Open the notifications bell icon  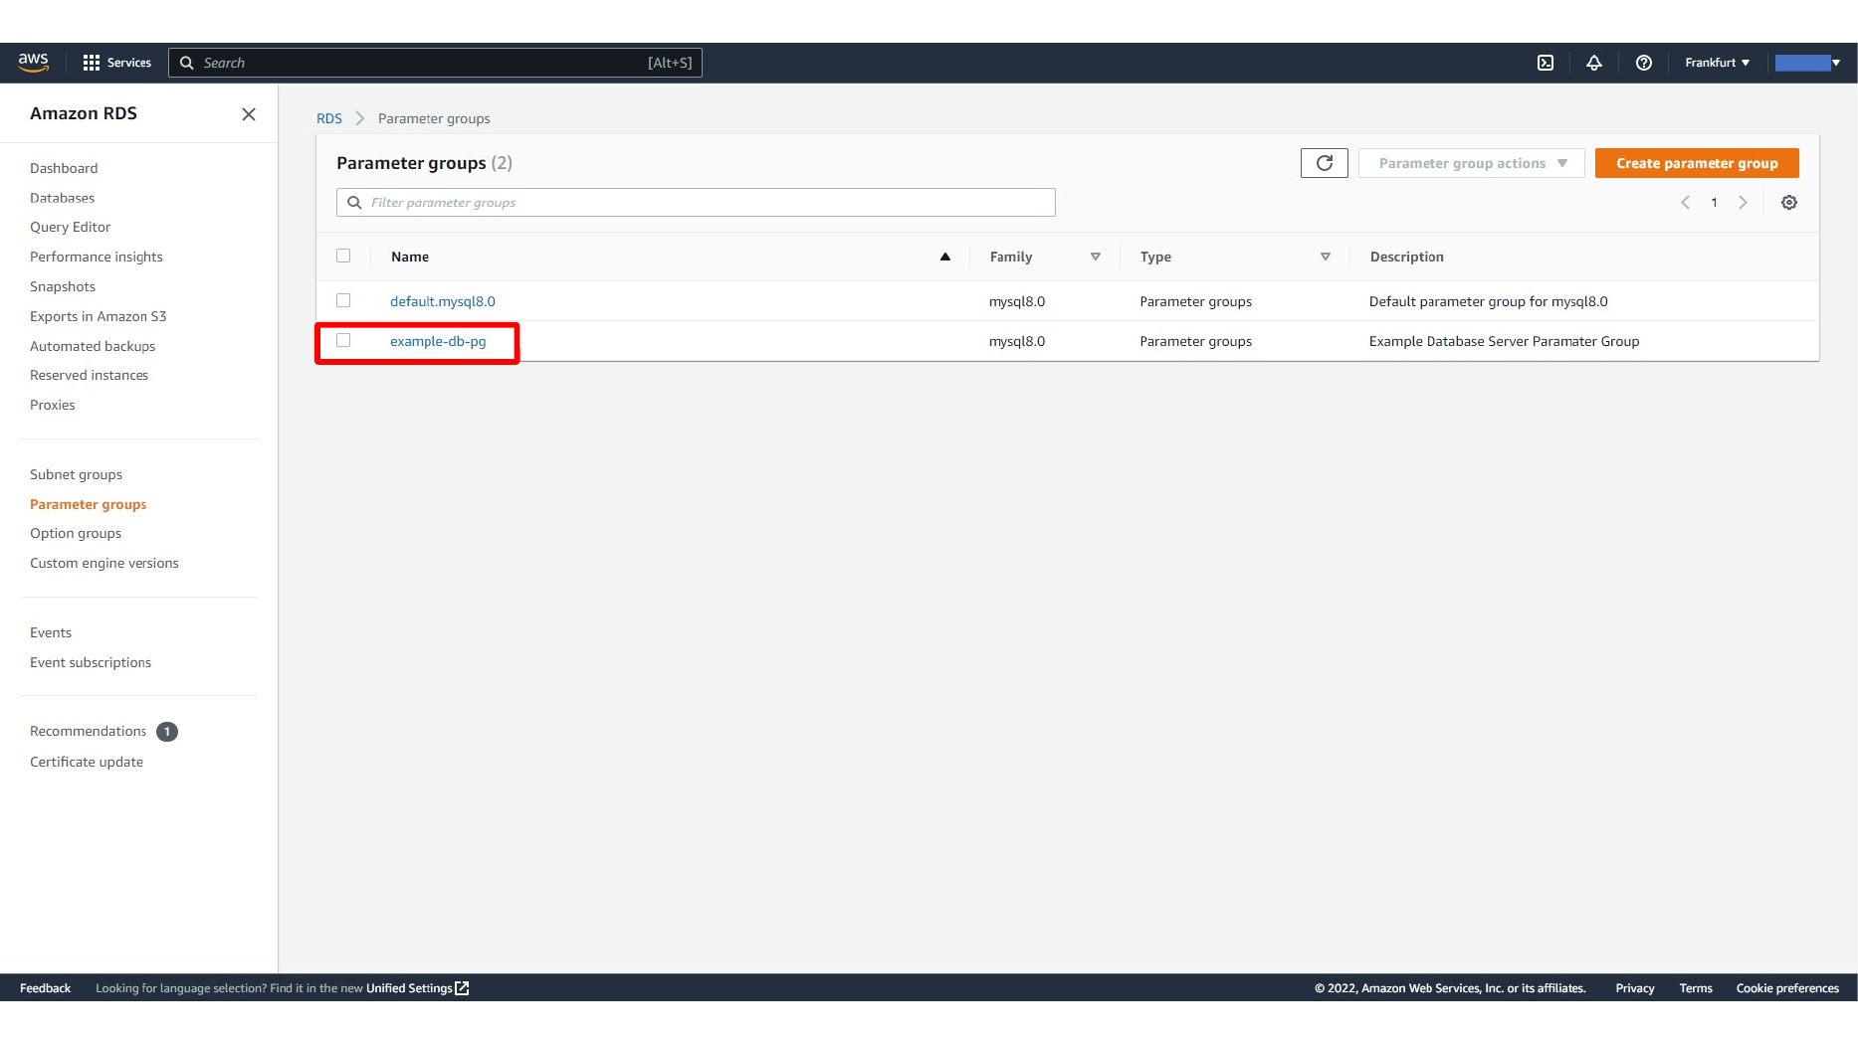point(1593,63)
